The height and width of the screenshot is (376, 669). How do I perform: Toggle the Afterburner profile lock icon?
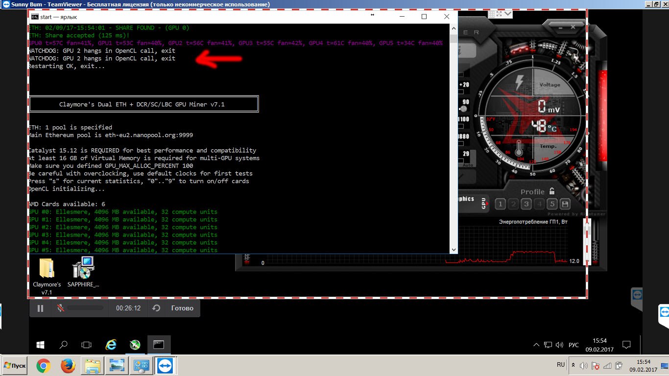point(552,191)
